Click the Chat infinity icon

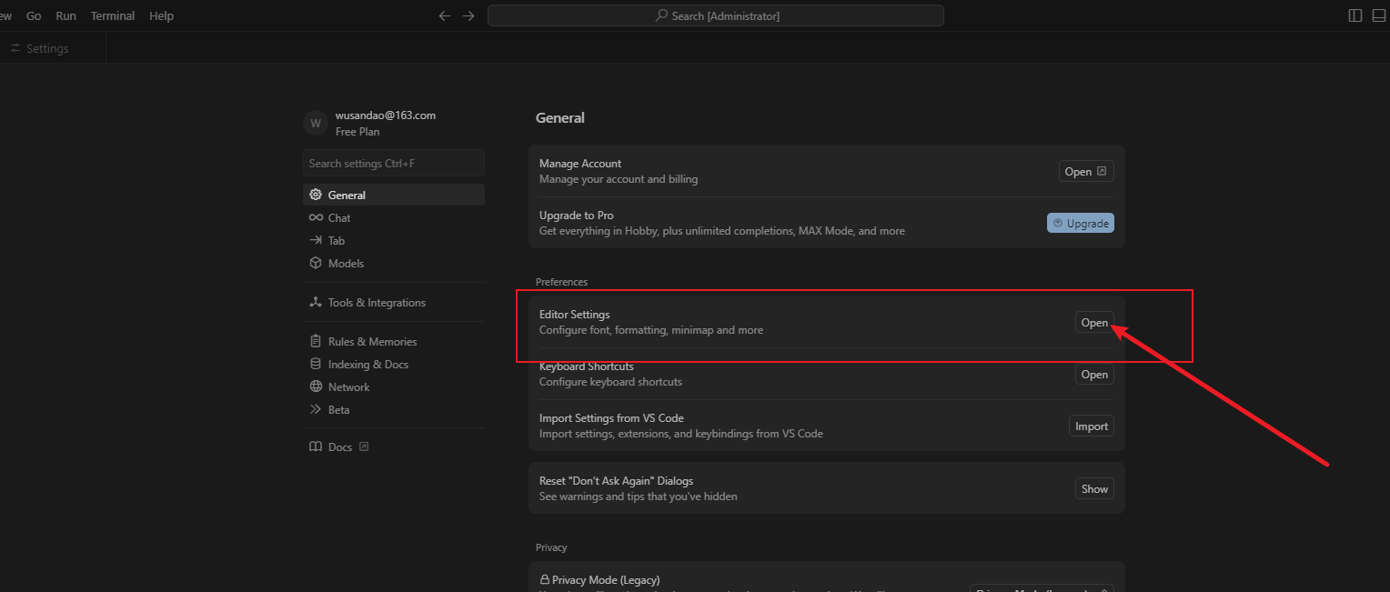pyautogui.click(x=316, y=217)
